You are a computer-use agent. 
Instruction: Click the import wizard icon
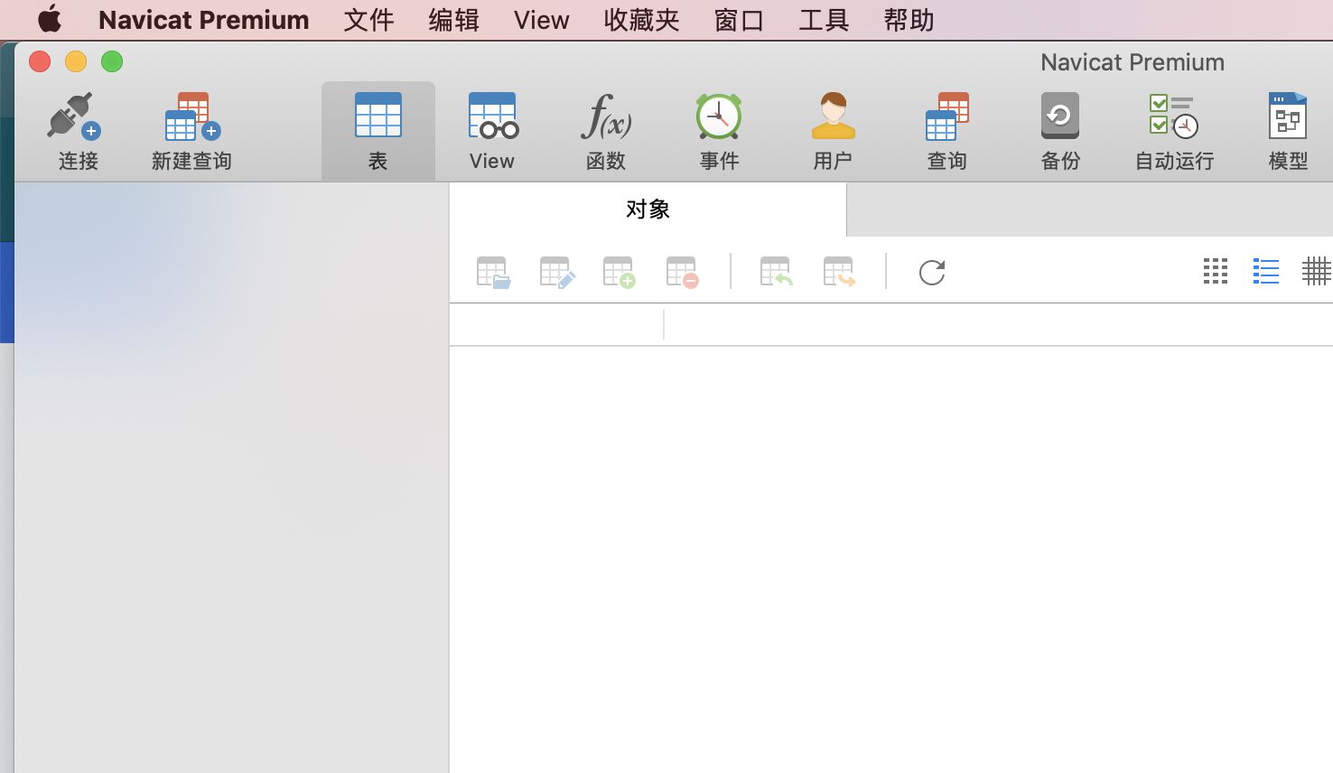[777, 272]
